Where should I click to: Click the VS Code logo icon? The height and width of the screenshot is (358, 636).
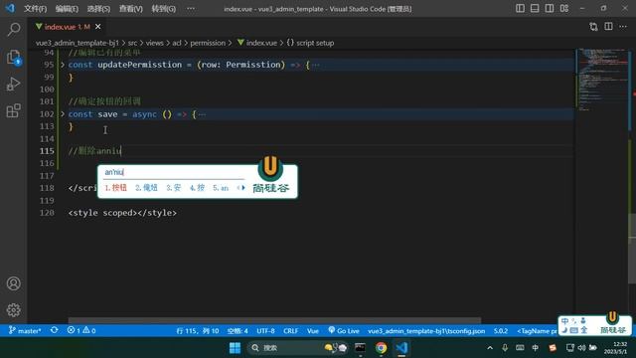point(10,8)
